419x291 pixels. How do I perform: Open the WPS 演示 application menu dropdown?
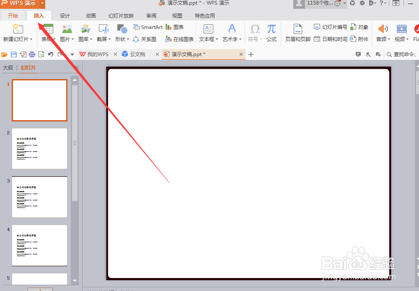(42, 3)
